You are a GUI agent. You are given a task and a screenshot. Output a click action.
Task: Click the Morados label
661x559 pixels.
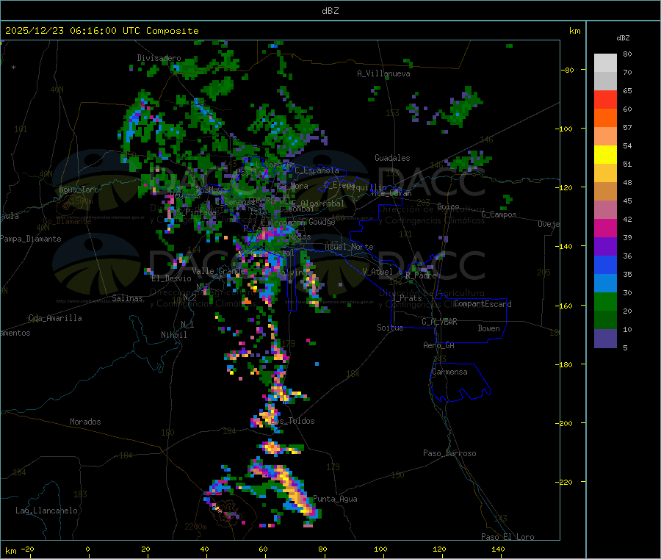coord(85,422)
